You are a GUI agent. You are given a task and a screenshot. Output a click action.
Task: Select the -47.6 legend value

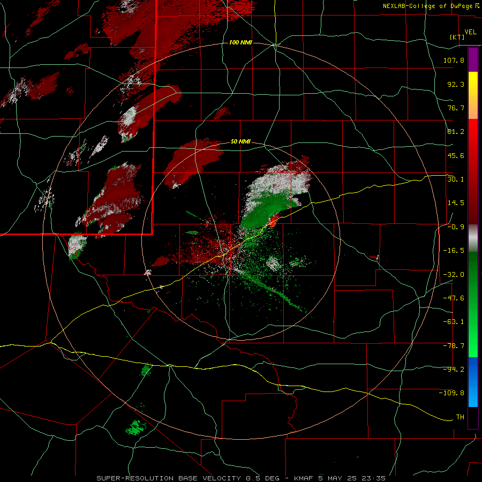tap(454, 298)
